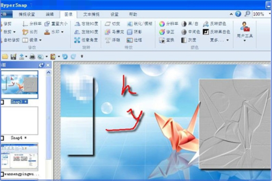This screenshot has height=181, width=272.
Task: Expand the Mirror (镜像) dropdown arrow
Action: 41,40
